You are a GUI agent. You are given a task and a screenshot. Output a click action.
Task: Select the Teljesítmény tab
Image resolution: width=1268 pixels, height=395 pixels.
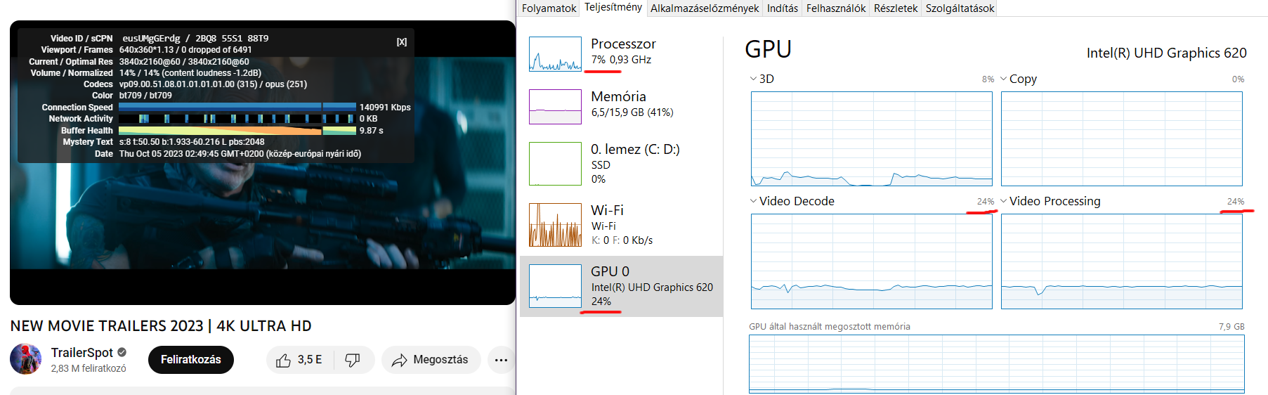613,7
